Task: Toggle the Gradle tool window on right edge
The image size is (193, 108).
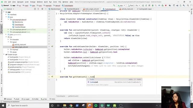Action: [x=191, y=11]
